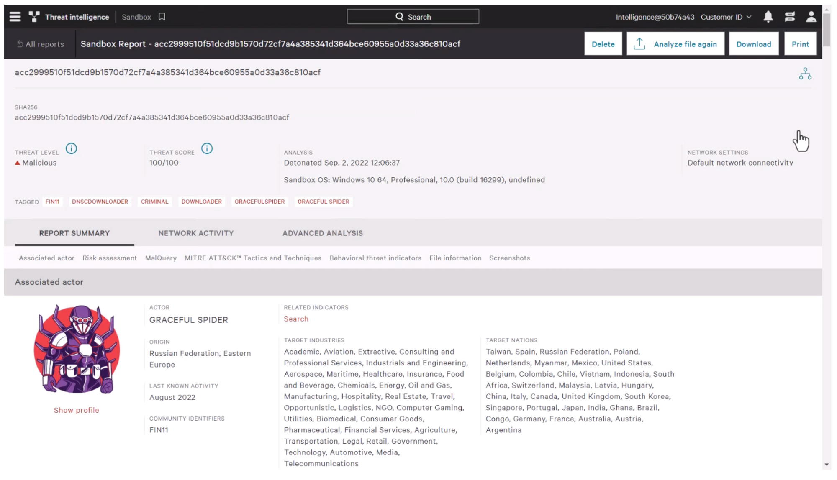Switch to the Network Activity tab
837x480 pixels.
pos(196,233)
